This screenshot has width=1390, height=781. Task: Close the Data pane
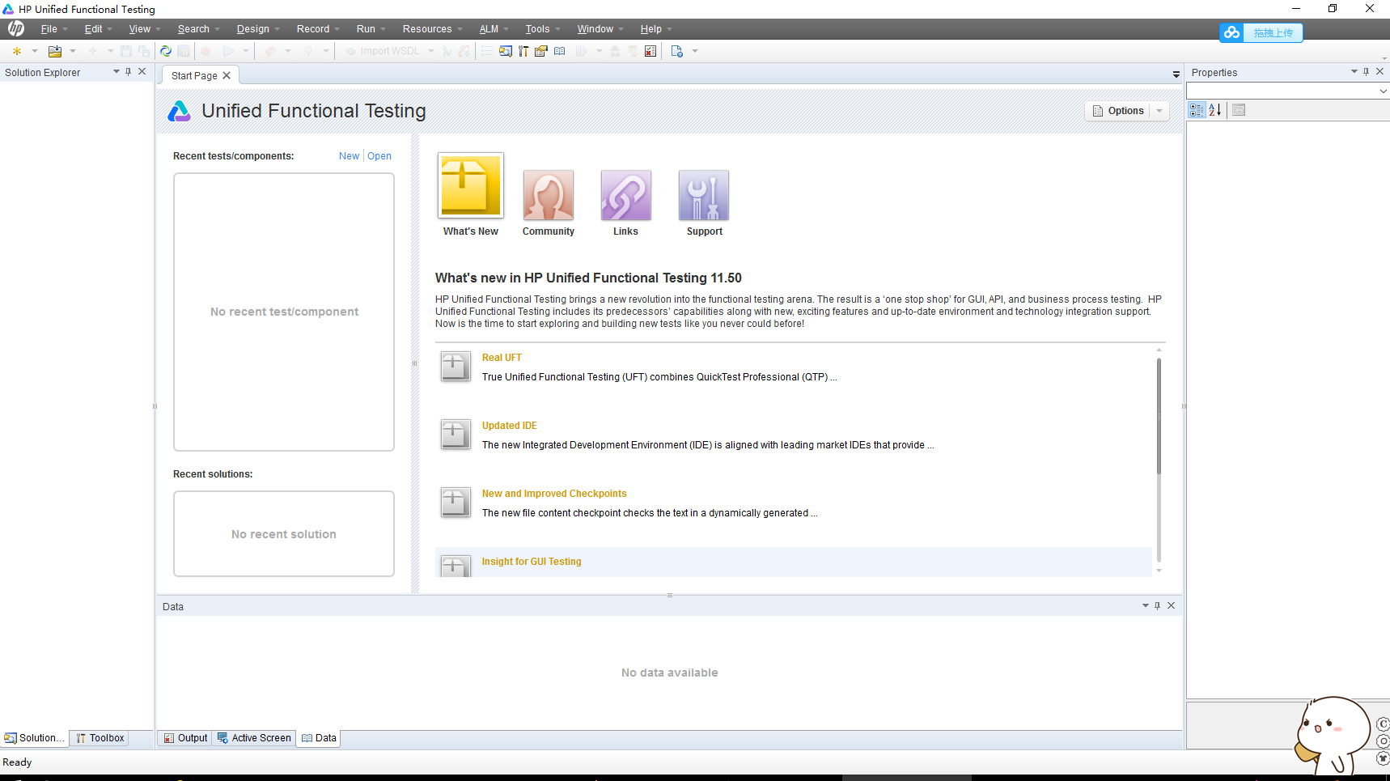1171,605
